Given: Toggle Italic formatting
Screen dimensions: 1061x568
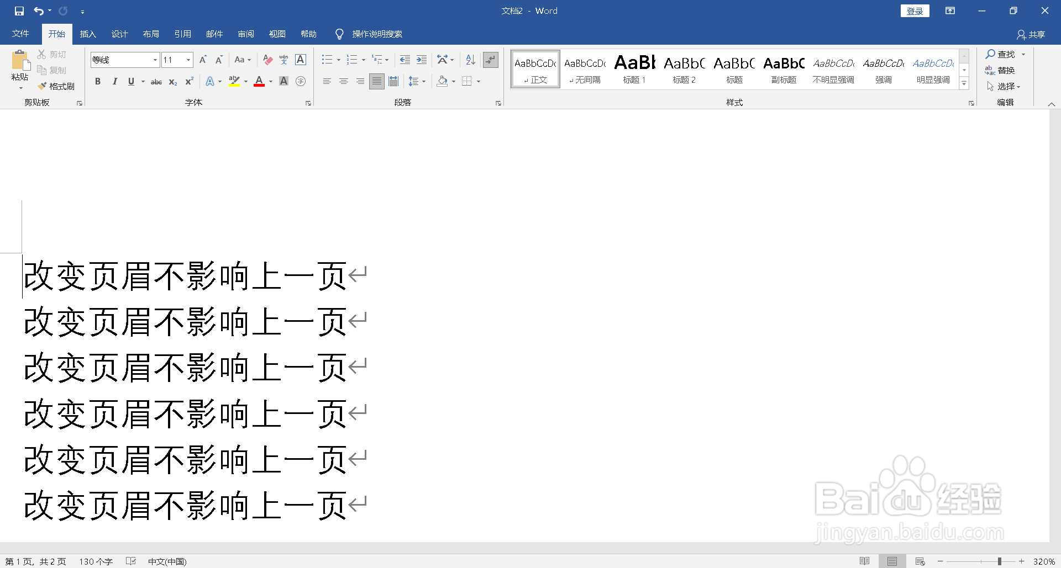Looking at the screenshot, I should pyautogui.click(x=114, y=81).
